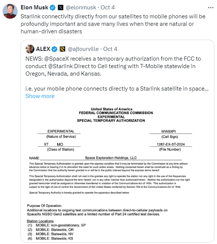The height and width of the screenshot is (244, 217).
Task: Click the X affiliation badge icon
Action: pos(61,7)
